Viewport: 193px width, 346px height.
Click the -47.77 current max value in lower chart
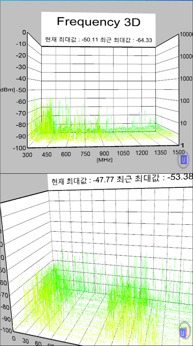[x=104, y=180]
